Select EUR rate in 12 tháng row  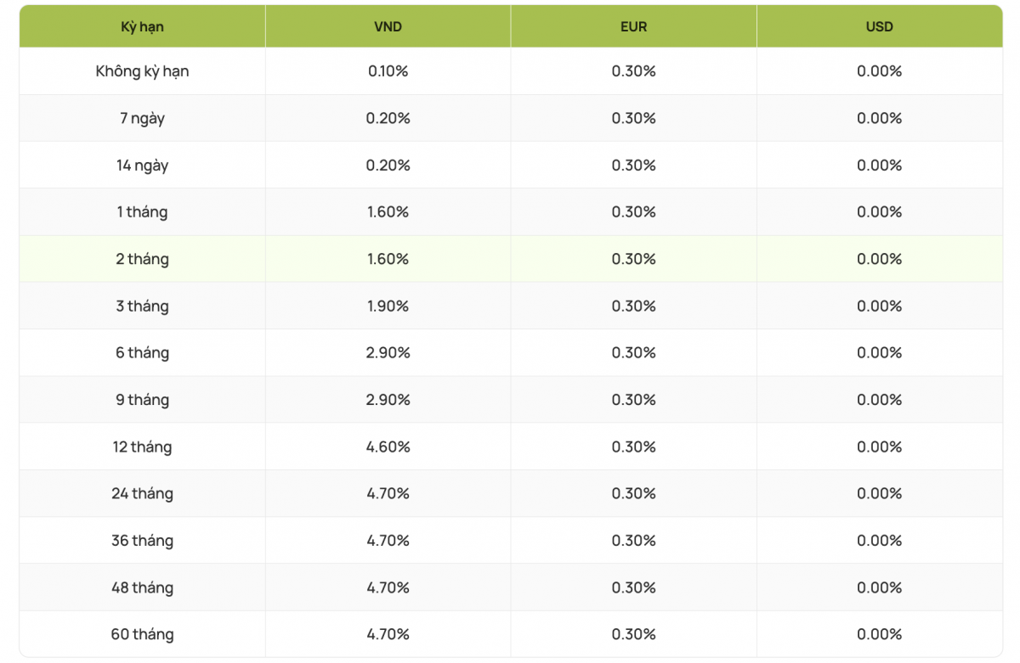click(633, 447)
